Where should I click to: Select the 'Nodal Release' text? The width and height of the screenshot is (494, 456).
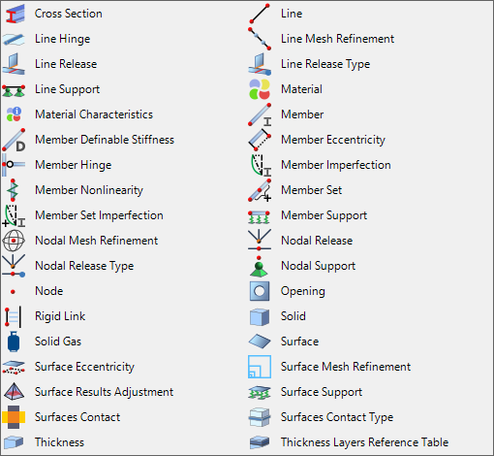coord(317,241)
